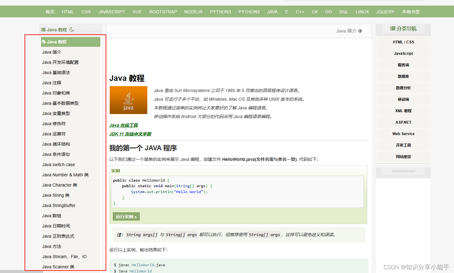Select C in the navigation bar

(x=287, y=12)
